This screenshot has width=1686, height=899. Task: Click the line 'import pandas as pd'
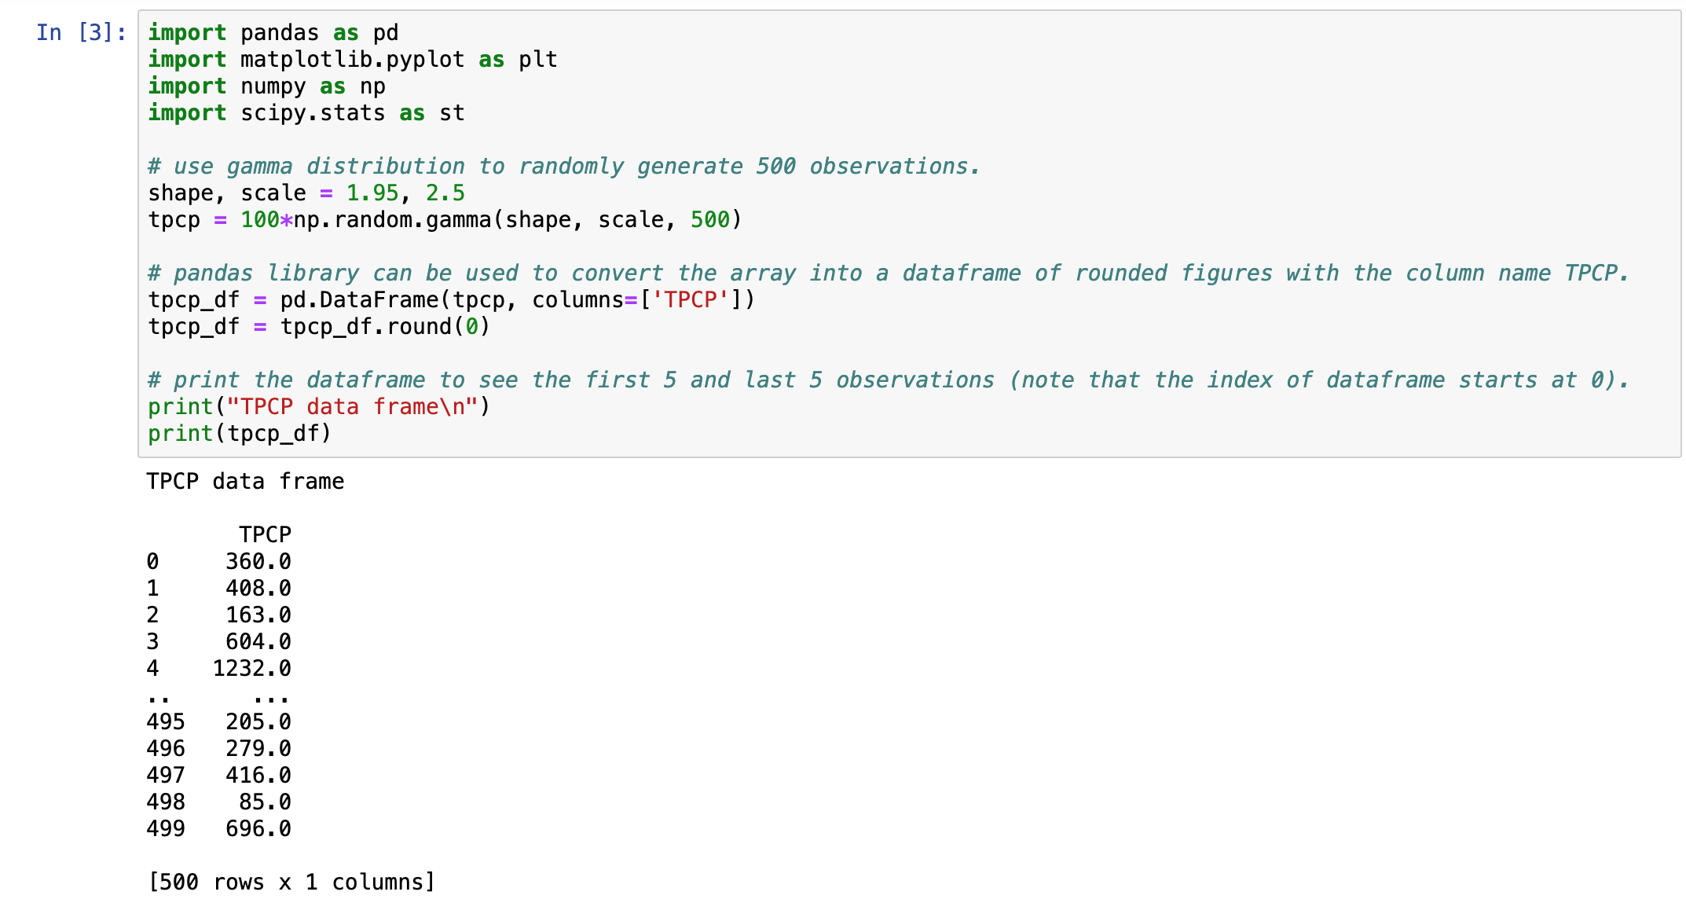point(273,33)
